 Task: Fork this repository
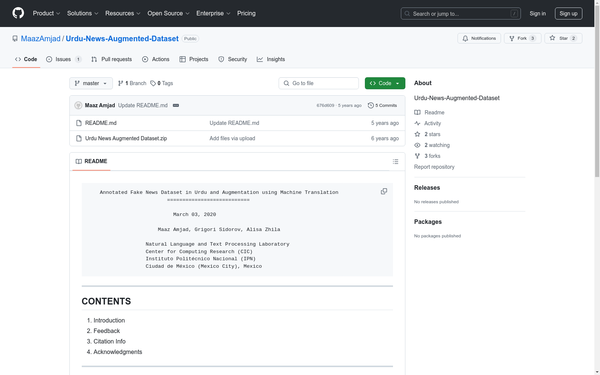522,38
